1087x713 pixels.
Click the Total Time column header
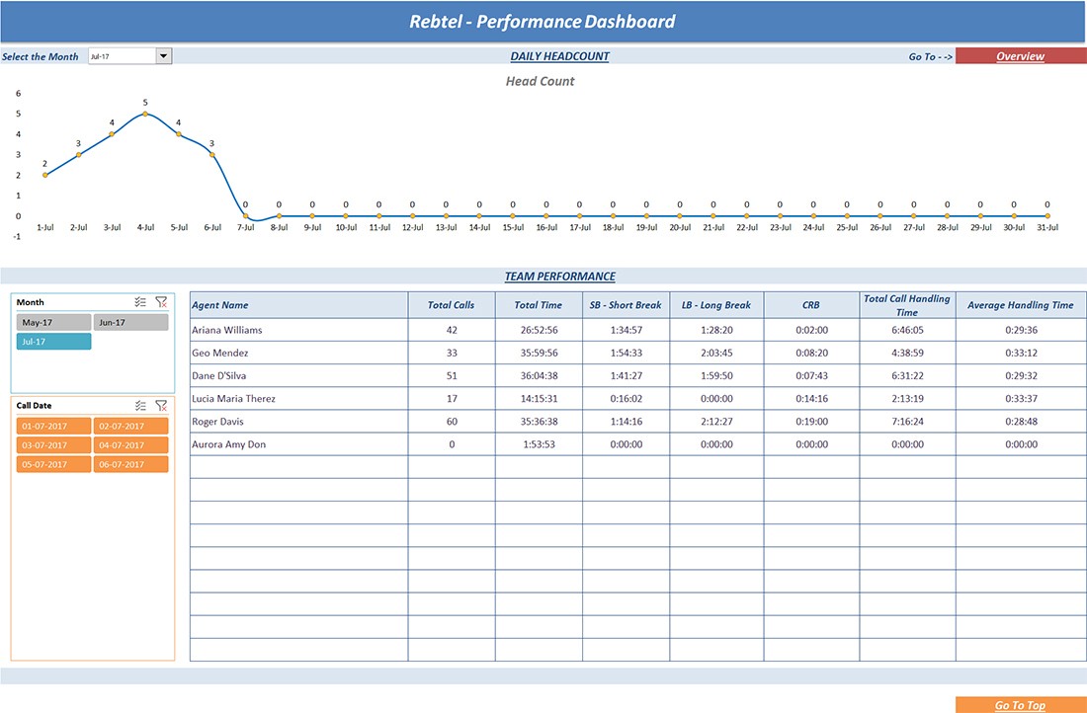539,305
